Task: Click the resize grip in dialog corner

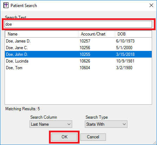Action: (155, 143)
